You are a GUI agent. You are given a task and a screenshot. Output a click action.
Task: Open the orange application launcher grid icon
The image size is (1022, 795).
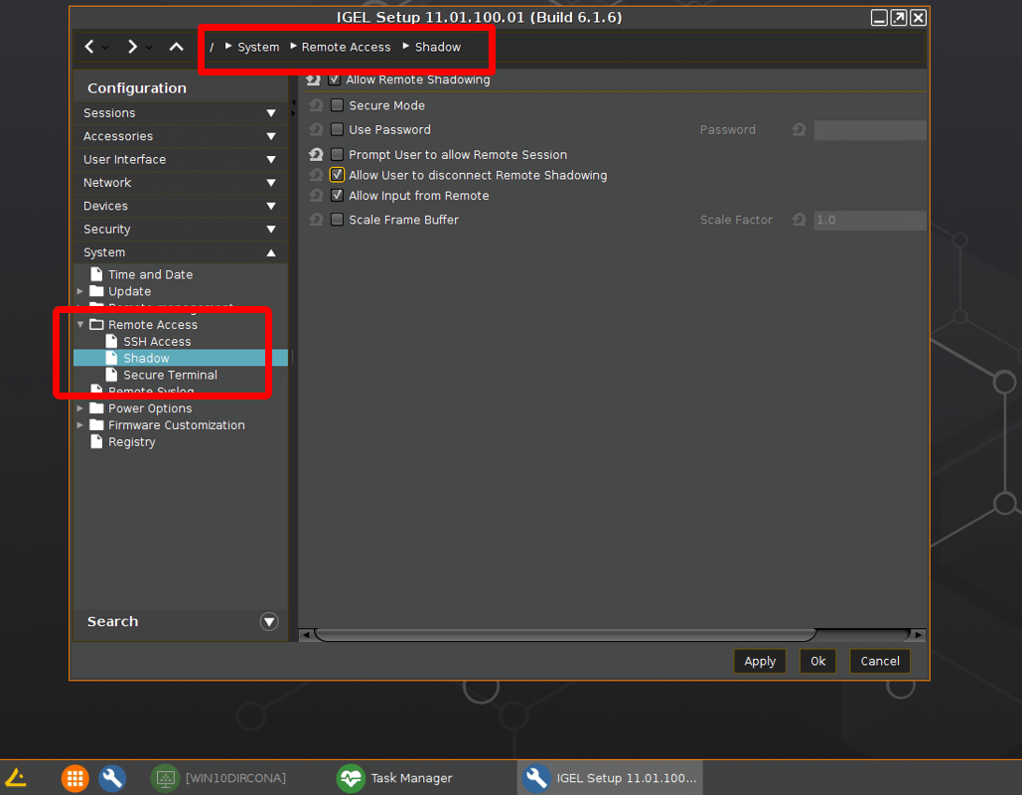point(74,778)
